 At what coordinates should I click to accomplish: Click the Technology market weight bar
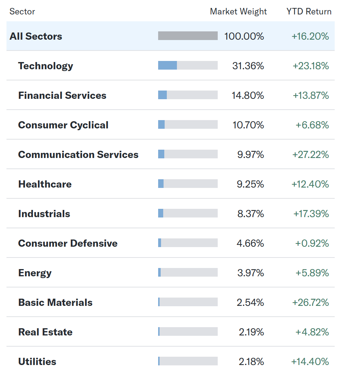188,65
